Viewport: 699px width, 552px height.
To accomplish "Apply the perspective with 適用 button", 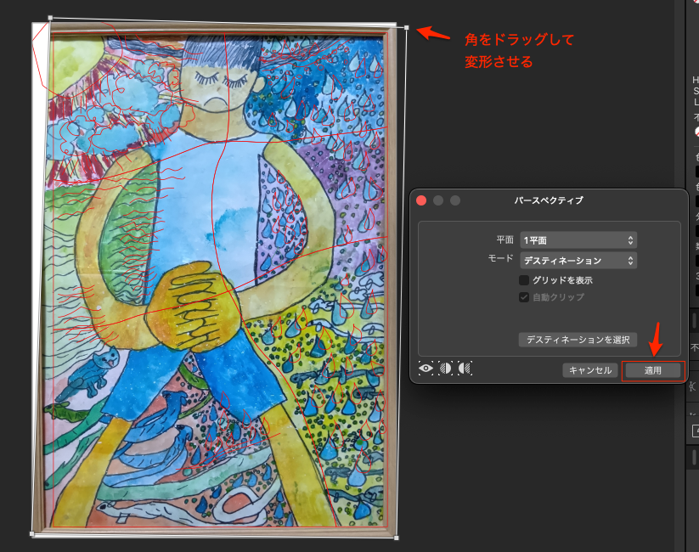I will point(652,370).
